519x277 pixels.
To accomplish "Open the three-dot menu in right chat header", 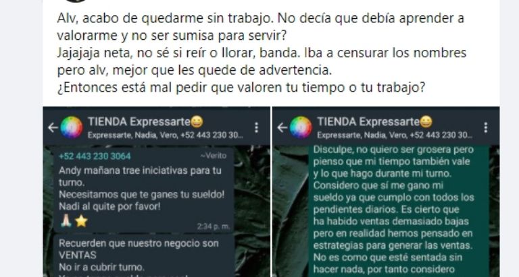I will tap(486, 127).
